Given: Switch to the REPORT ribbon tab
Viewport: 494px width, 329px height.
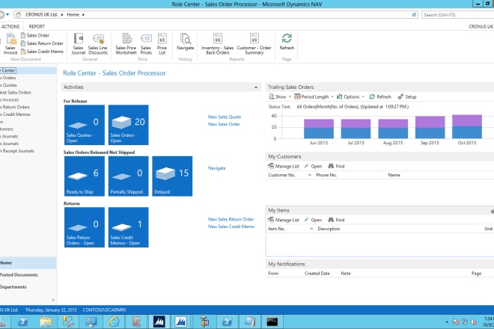Looking at the screenshot, I should click(37, 26).
